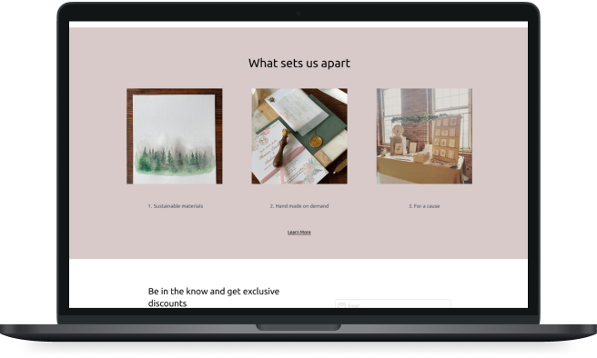Screen dimensions: 597x358
Task: Click 'Be in the know' newsletter heading
Action: [214, 297]
